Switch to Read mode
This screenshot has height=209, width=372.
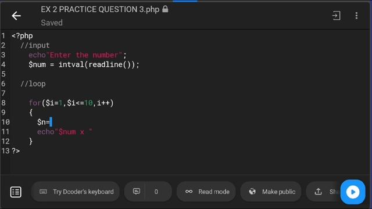click(x=206, y=192)
